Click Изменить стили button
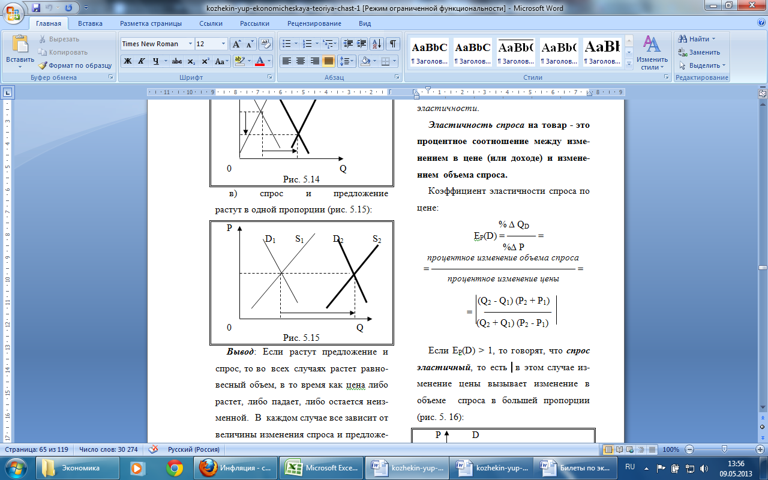 [652, 53]
